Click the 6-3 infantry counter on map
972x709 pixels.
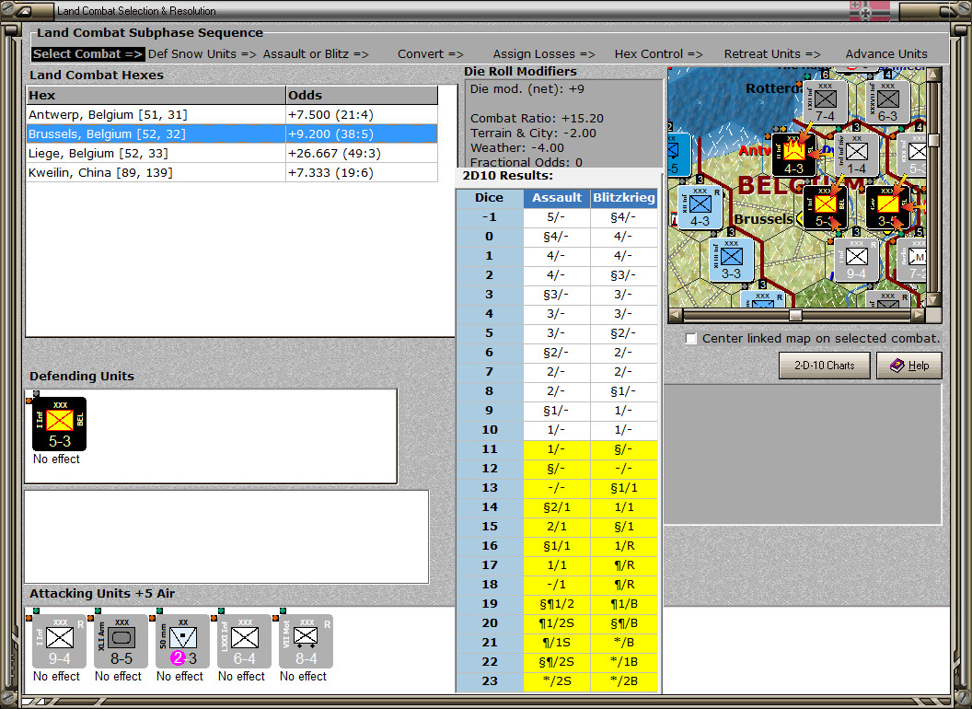887,102
